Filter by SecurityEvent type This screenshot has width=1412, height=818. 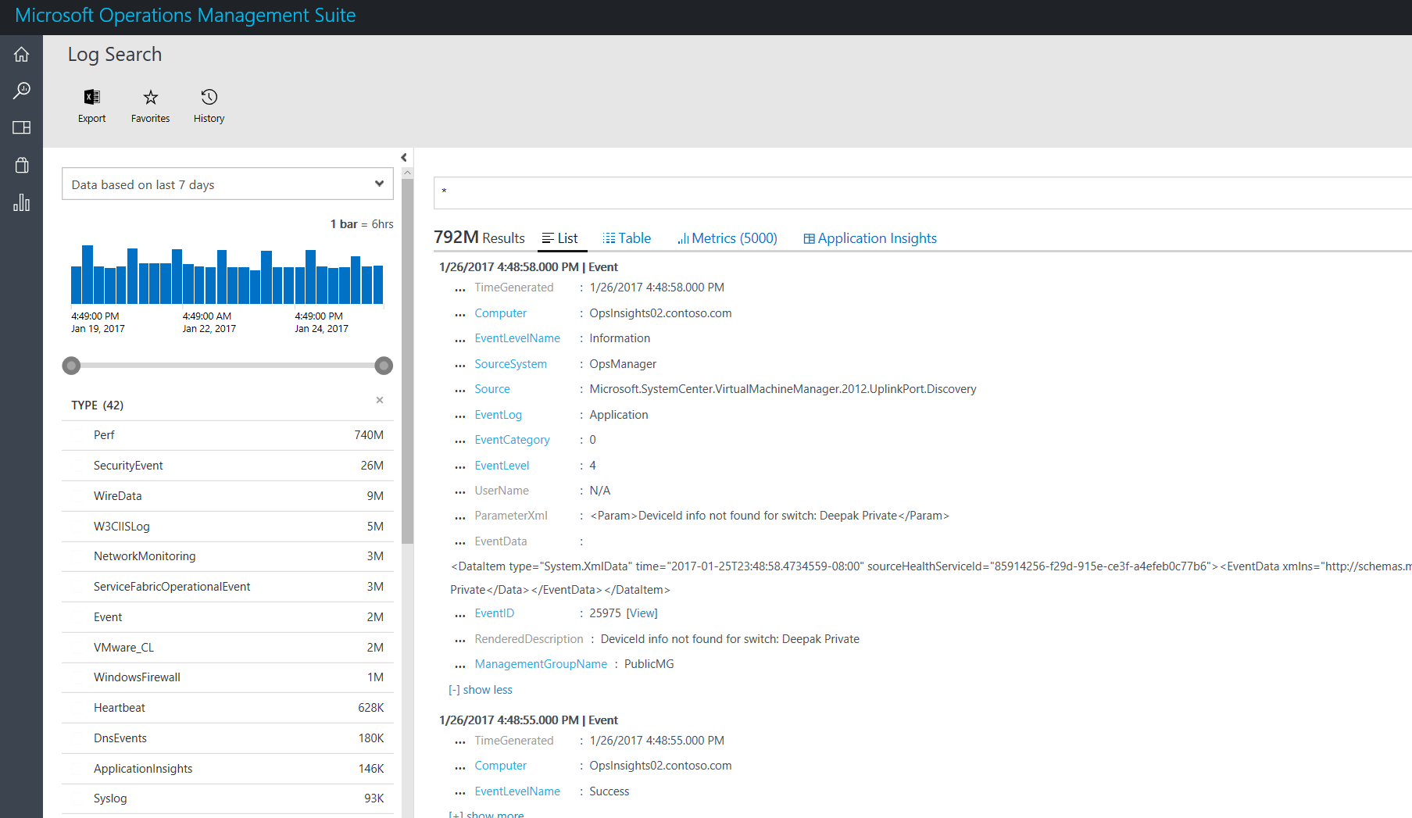227,466
